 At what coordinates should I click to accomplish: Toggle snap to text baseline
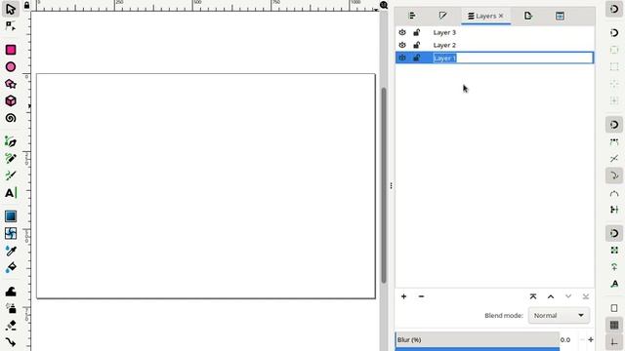(614, 284)
